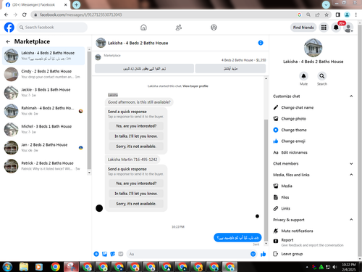Click the conversation list scrollbar
Screen dimensions: 362x272
point(89,110)
